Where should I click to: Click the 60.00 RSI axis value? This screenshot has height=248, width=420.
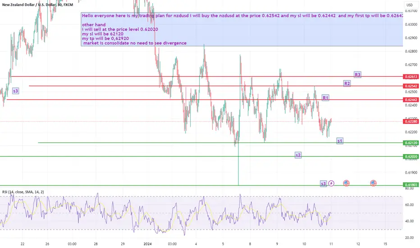pyautogui.click(x=409, y=205)
